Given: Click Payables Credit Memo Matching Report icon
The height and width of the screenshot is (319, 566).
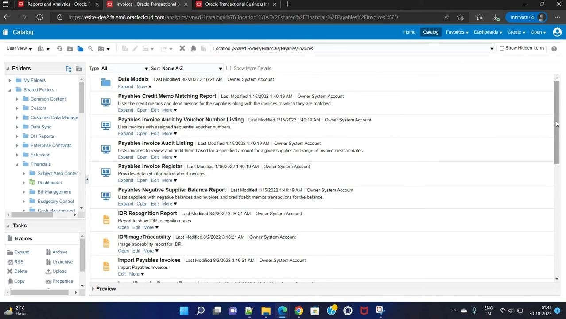Looking at the screenshot, I should 106,102.
